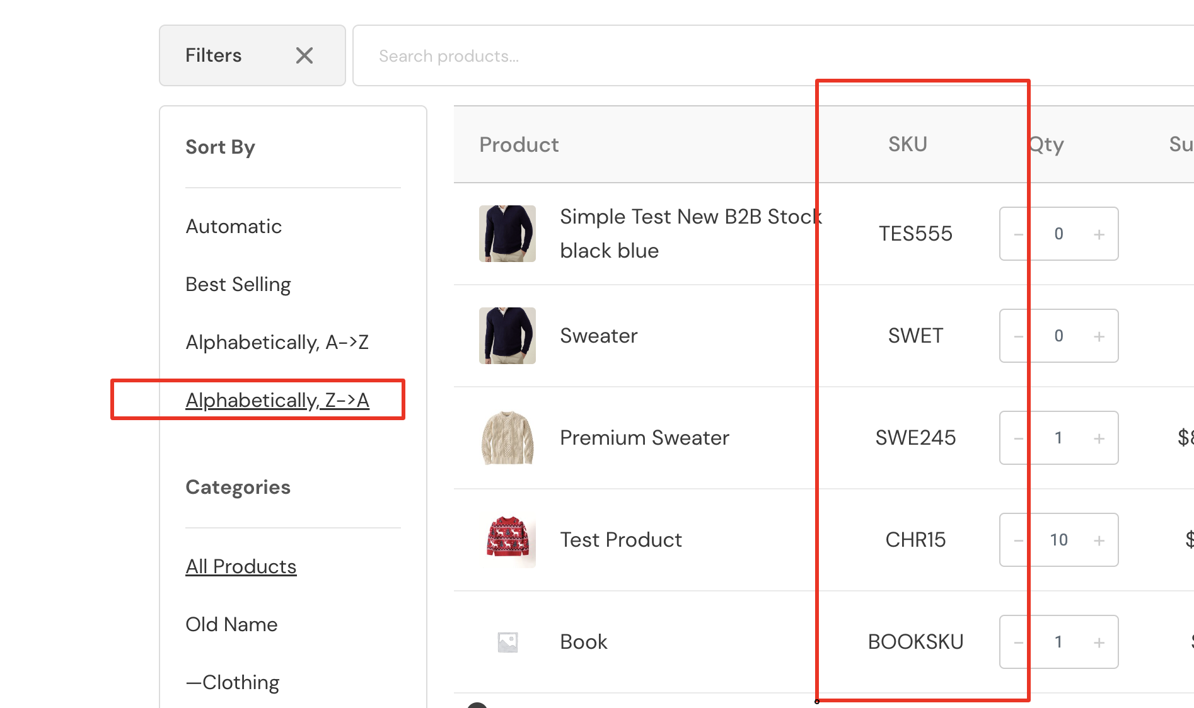
Task: Open the Simple Test New B2B Stock thumbnail
Action: [507, 234]
